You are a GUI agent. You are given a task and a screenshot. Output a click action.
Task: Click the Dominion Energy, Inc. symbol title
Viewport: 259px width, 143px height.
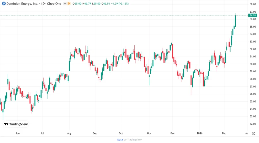[22, 4]
